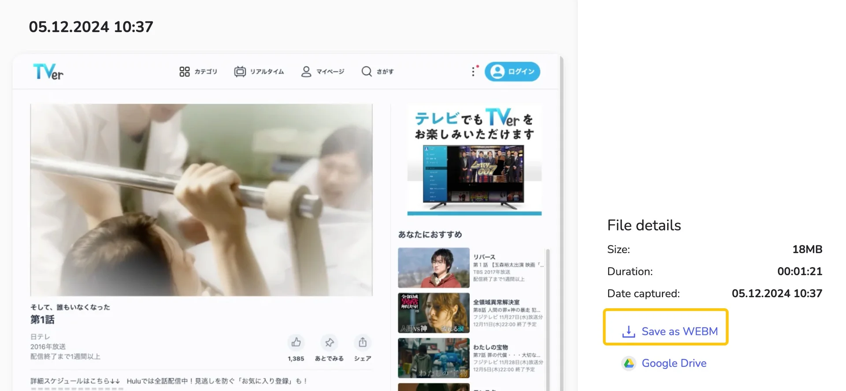Open the カテゴリ grid icon
846x391 pixels.
185,71
